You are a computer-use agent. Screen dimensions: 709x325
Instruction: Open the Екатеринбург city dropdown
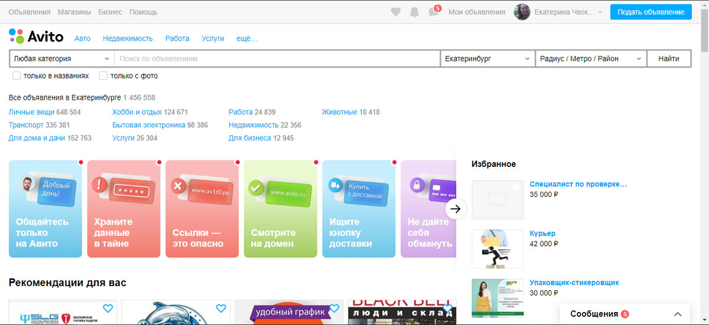pyautogui.click(x=487, y=59)
